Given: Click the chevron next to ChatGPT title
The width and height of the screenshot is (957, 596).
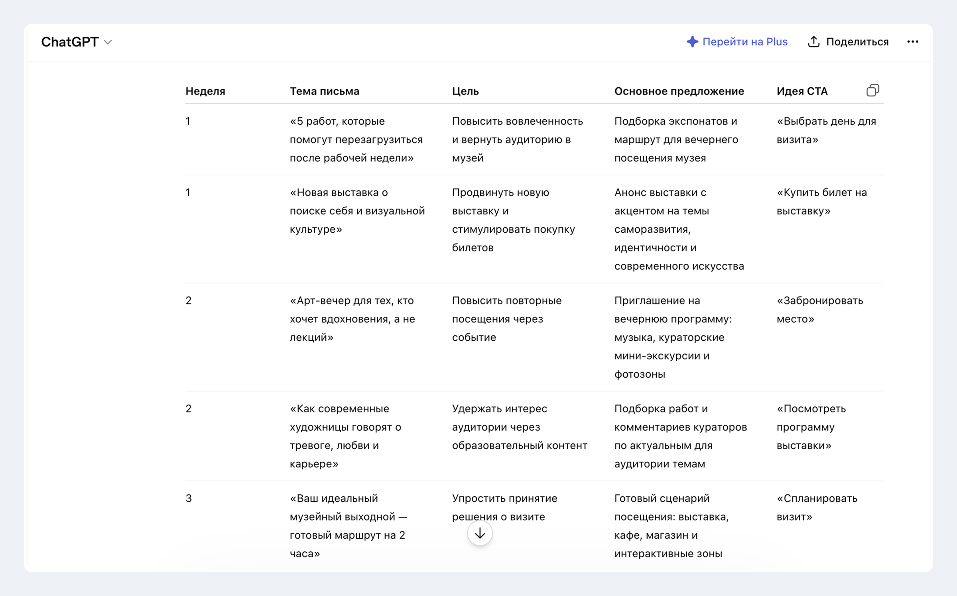Looking at the screenshot, I should coord(108,42).
